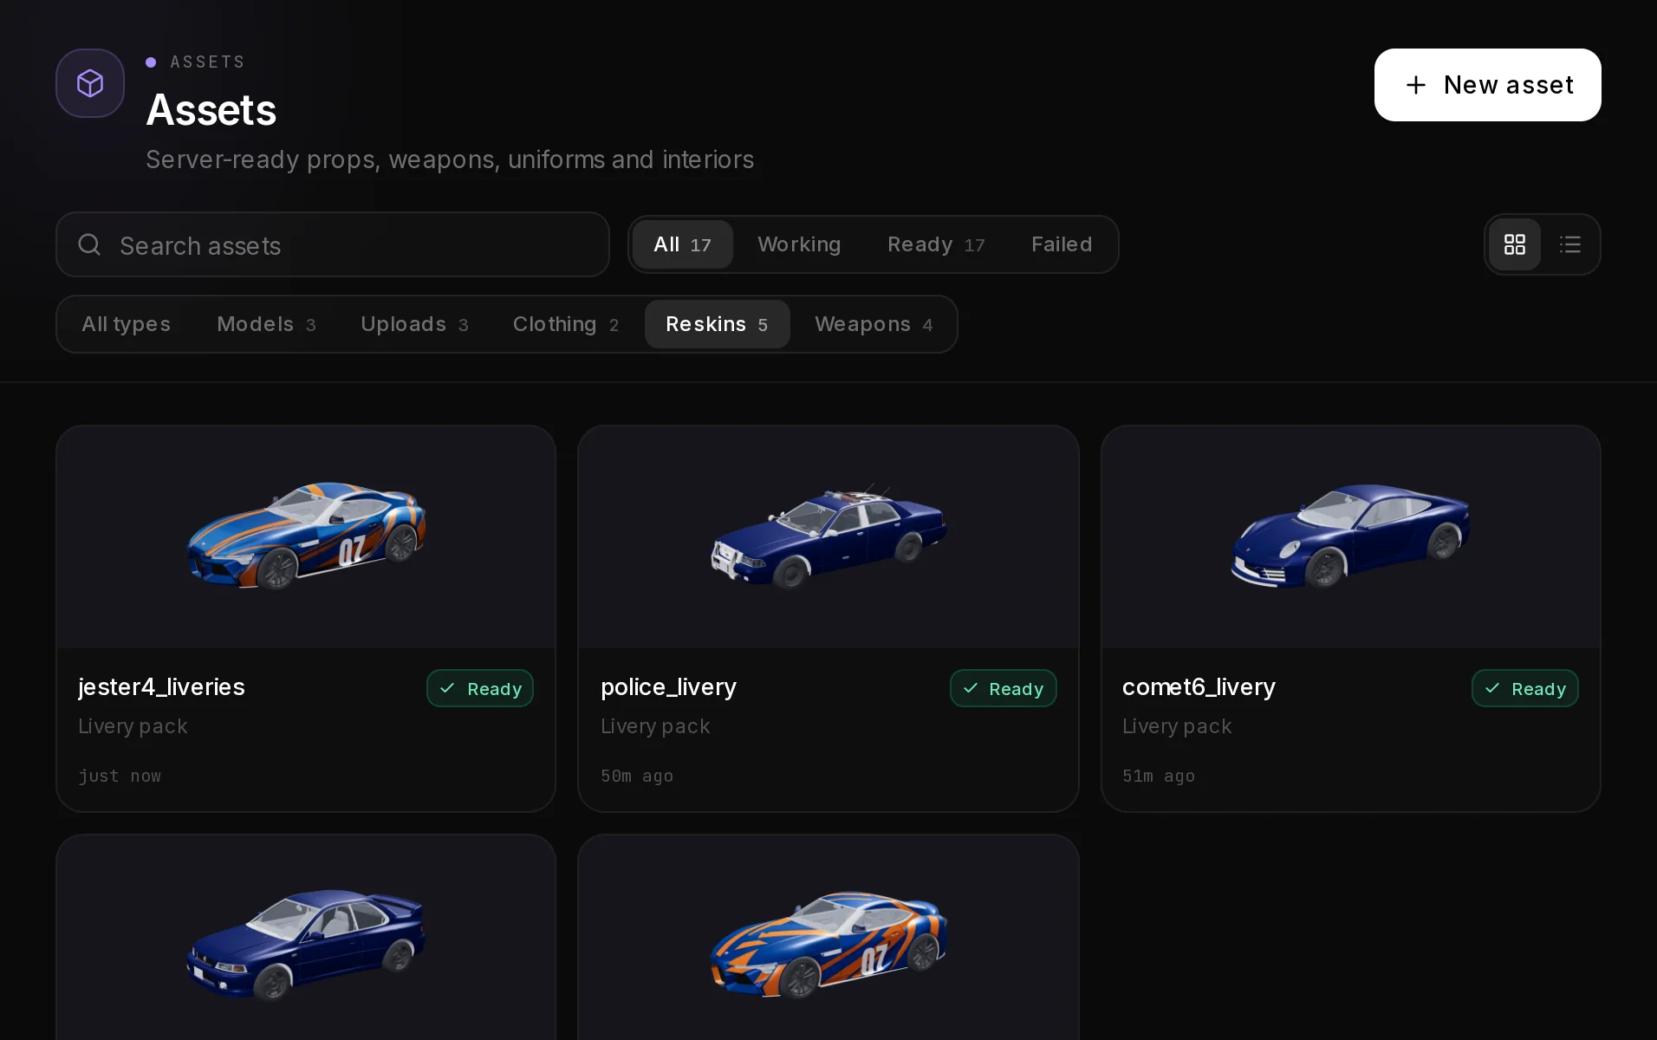Open the comet6_livery car thumbnail
The width and height of the screenshot is (1657, 1040).
(x=1350, y=536)
